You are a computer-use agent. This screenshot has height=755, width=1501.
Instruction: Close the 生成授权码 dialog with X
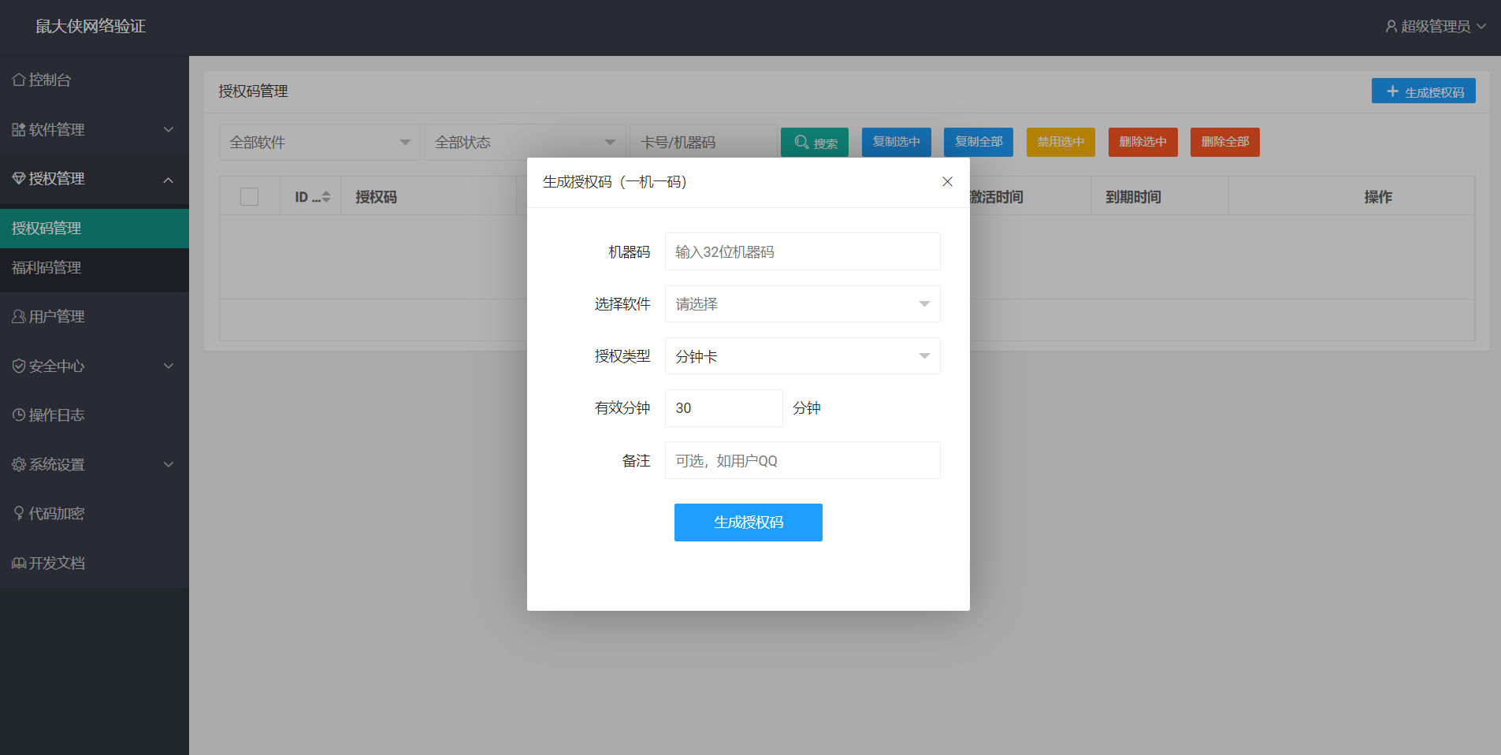pos(947,182)
